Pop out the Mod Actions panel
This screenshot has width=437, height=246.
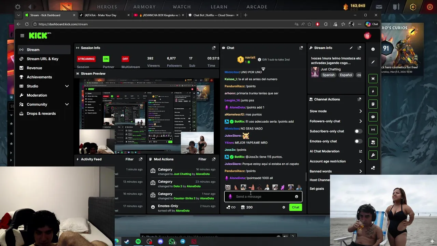coord(214,159)
